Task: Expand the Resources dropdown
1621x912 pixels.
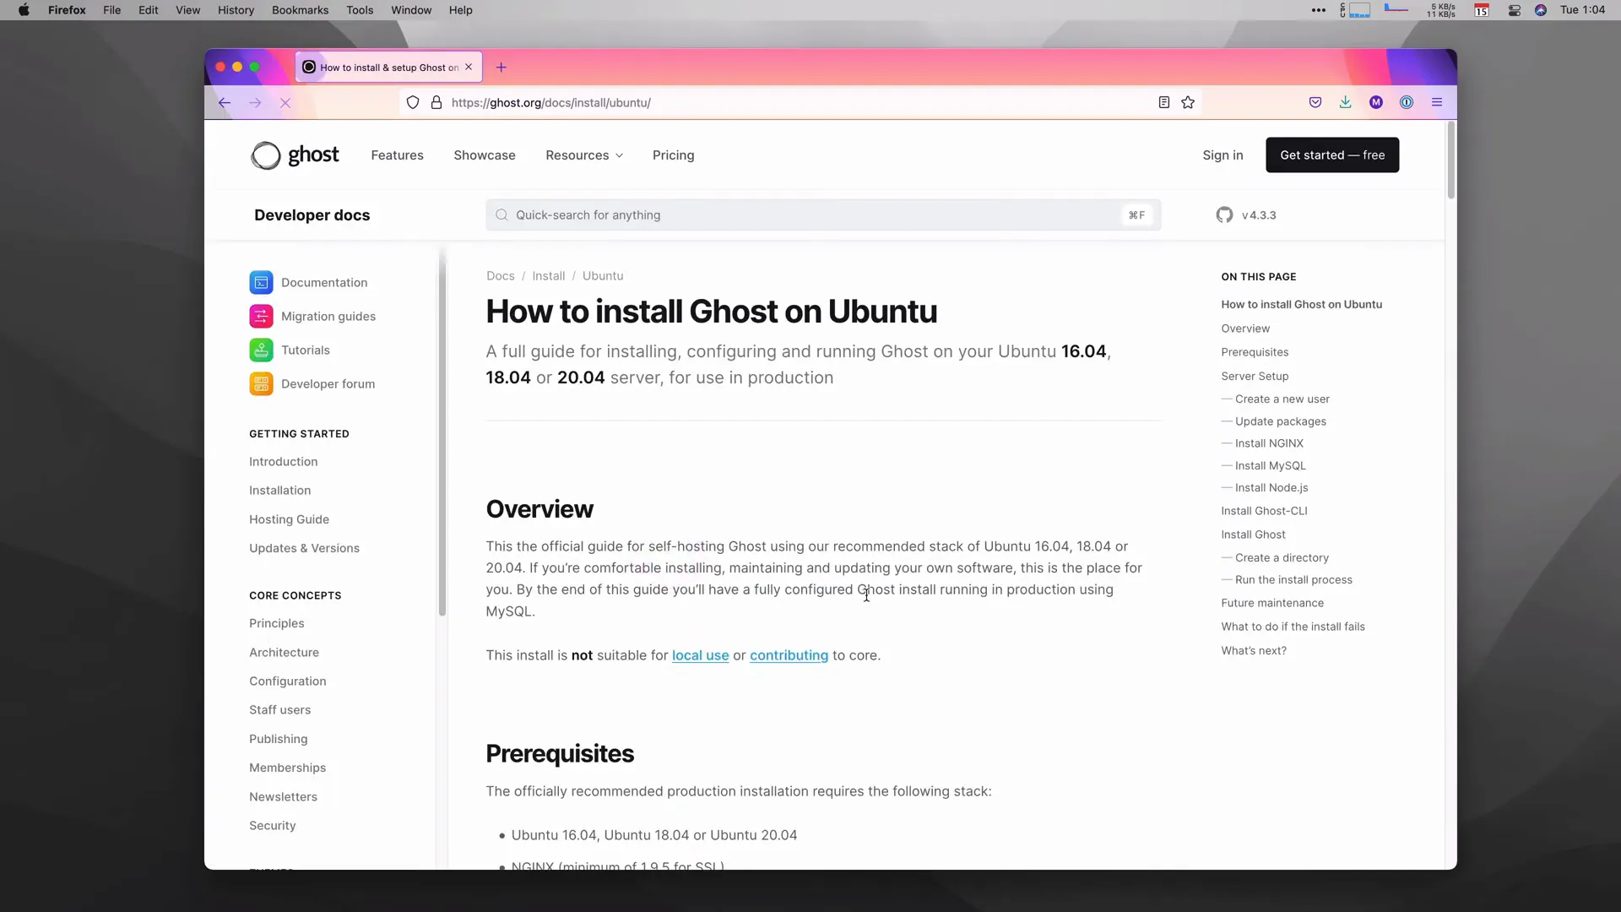Action: pos(584,155)
